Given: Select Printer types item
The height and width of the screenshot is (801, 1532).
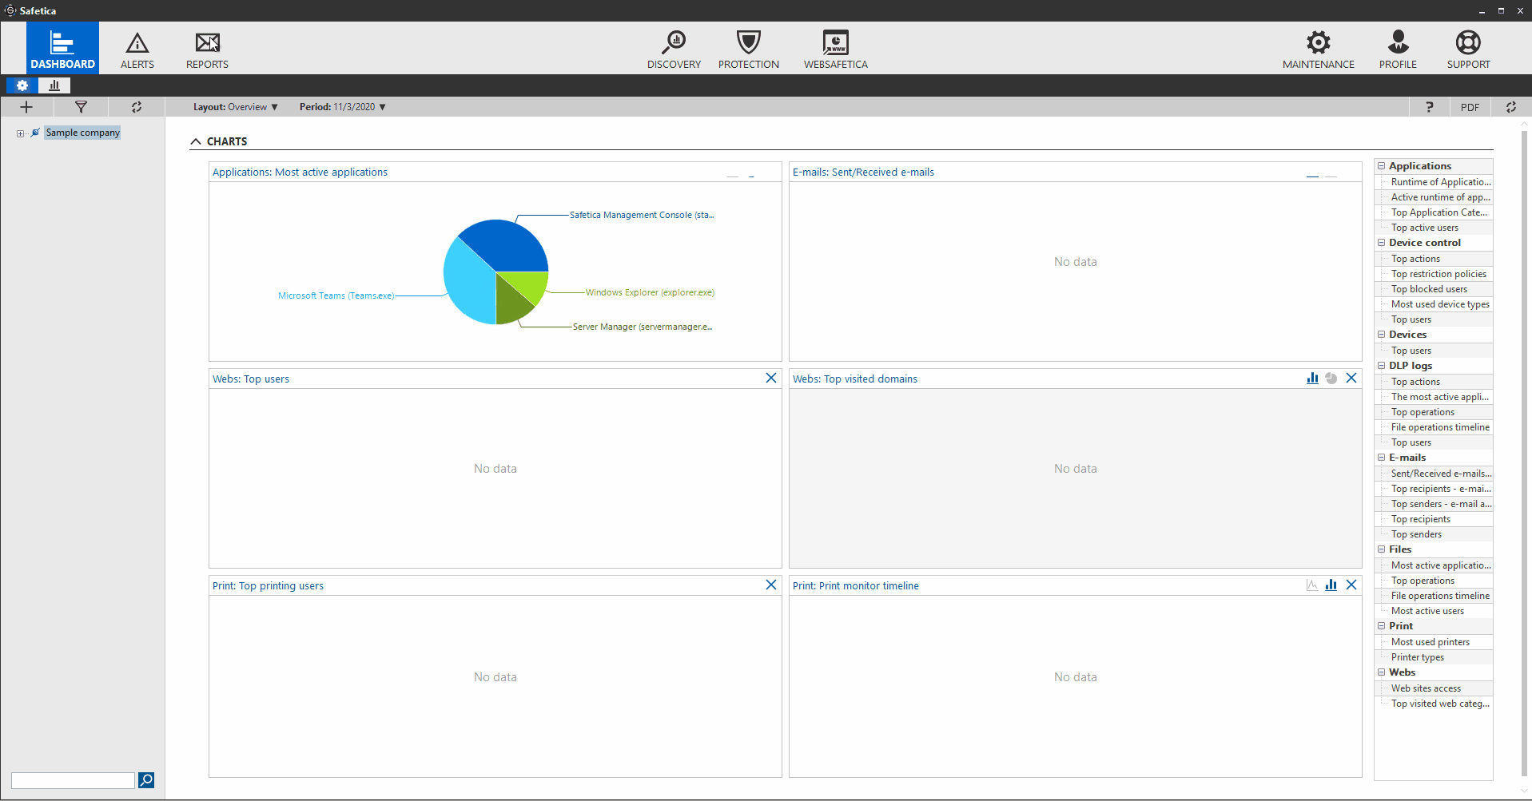Looking at the screenshot, I should pos(1417,657).
